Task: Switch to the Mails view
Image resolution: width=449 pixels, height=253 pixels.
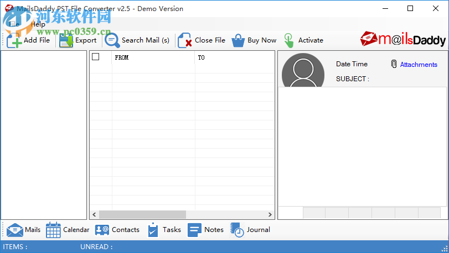Action: (33, 230)
